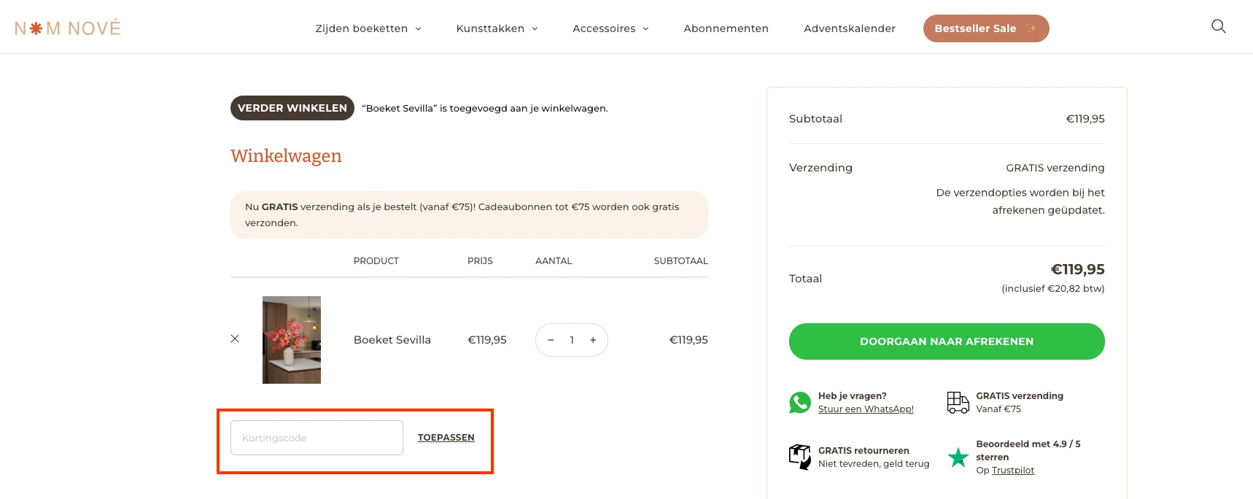Expand the Zijden boeketten dropdown
The image size is (1253, 499).
[368, 28]
